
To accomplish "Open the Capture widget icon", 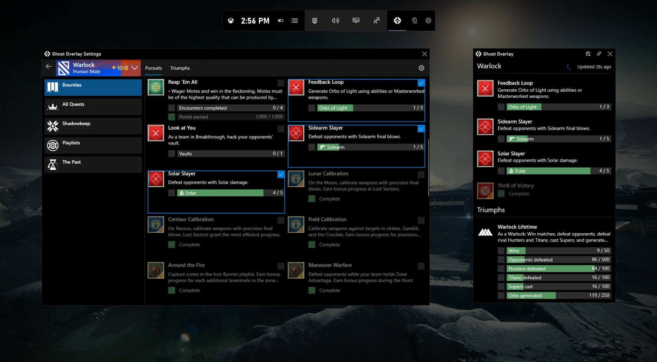I will [x=315, y=21].
